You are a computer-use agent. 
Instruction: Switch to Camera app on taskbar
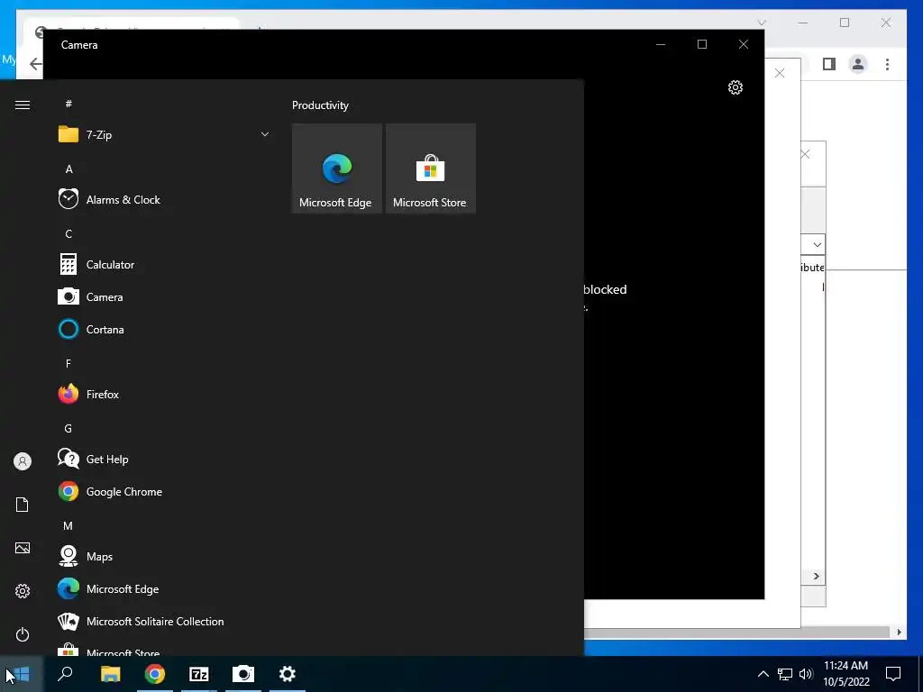click(x=243, y=674)
